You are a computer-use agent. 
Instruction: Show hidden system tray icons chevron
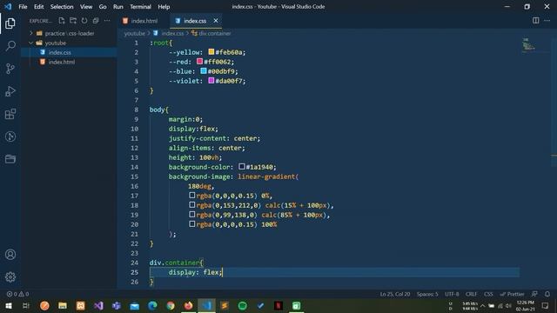point(482,305)
